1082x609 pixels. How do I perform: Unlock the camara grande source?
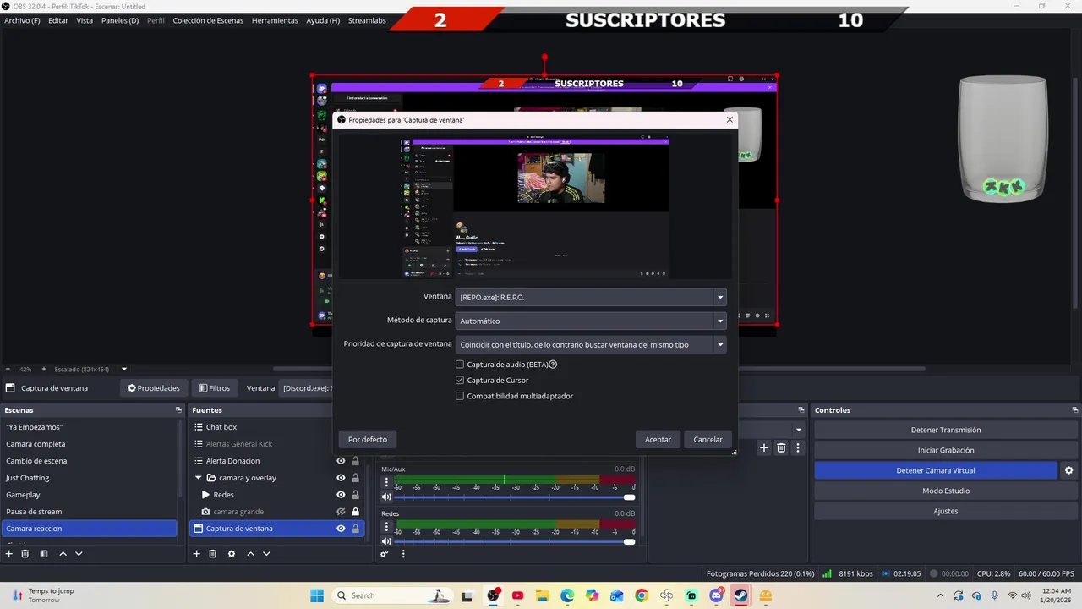pos(355,512)
